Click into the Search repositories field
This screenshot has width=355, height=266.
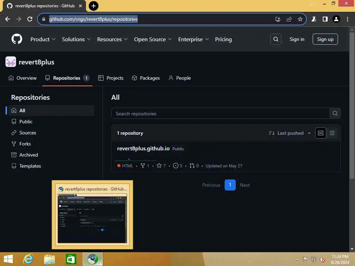220,113
